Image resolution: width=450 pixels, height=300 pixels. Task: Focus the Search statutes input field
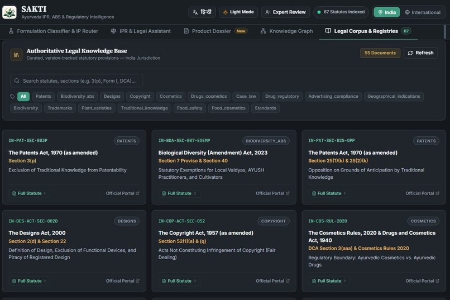pyautogui.click(x=76, y=80)
